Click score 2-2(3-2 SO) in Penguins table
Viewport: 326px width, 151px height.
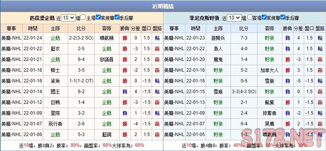[81, 38]
